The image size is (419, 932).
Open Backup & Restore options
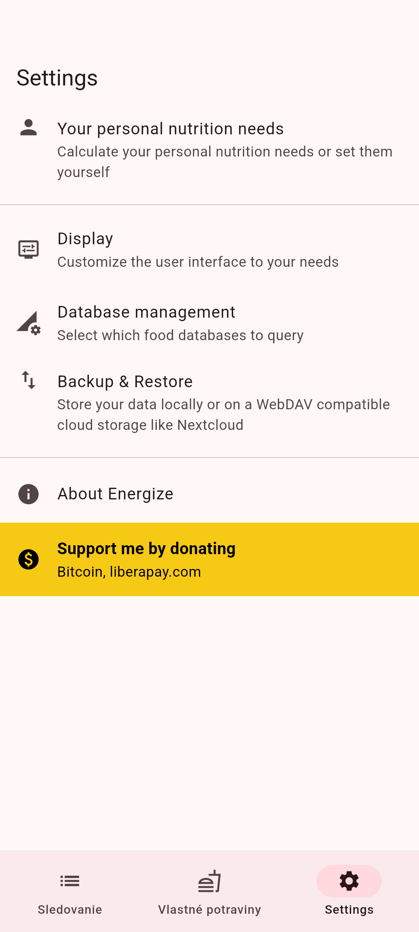tap(125, 382)
